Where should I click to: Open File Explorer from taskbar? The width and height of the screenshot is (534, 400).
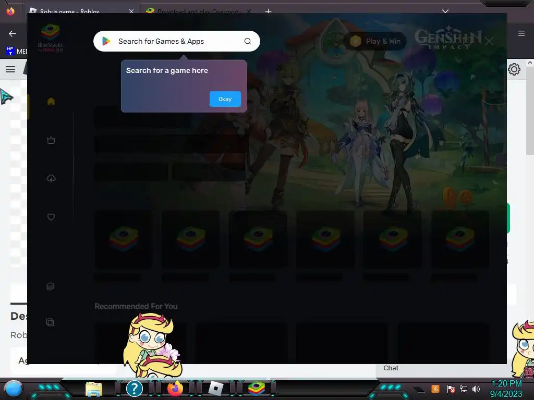94,389
